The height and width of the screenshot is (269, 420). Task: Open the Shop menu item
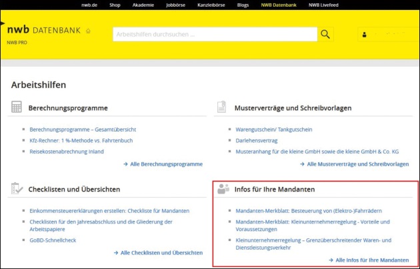115,5
